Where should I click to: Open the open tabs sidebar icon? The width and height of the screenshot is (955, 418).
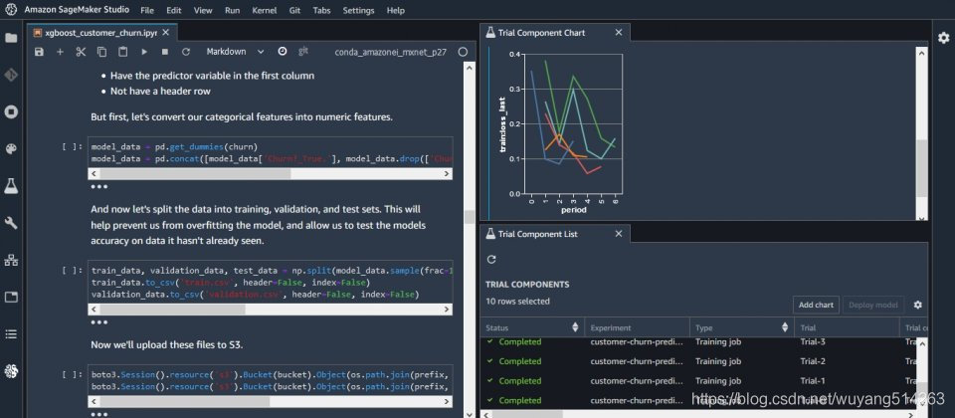tap(11, 298)
